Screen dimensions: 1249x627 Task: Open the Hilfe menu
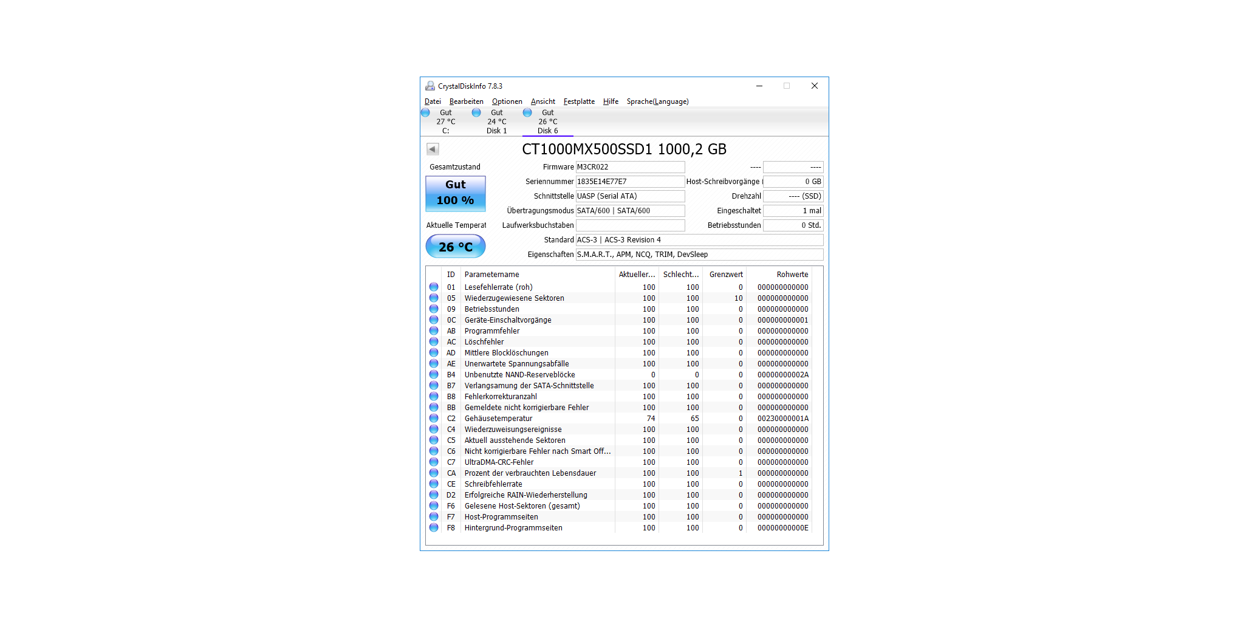(611, 101)
